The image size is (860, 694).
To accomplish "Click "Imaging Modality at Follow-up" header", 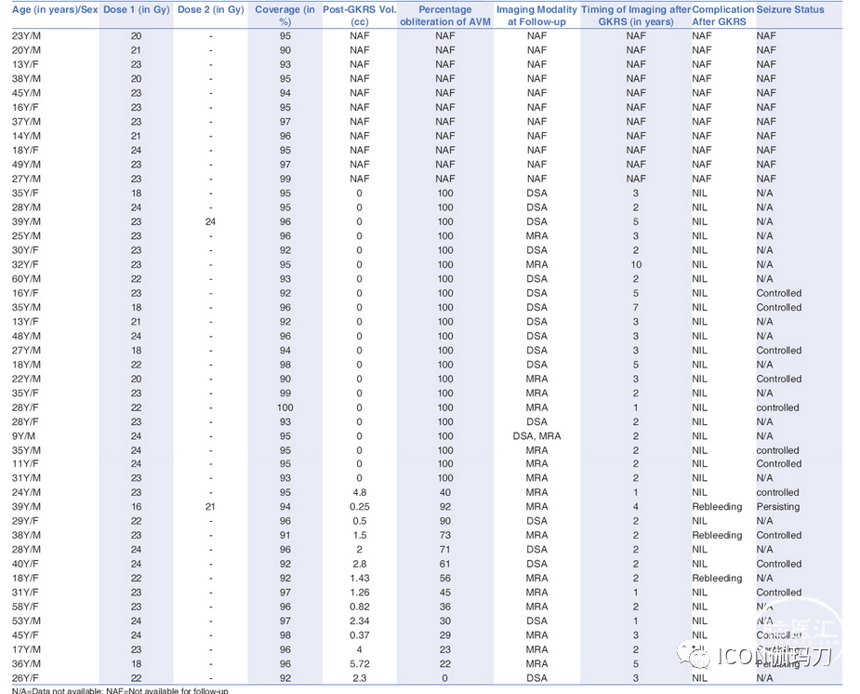I will tap(536, 16).
